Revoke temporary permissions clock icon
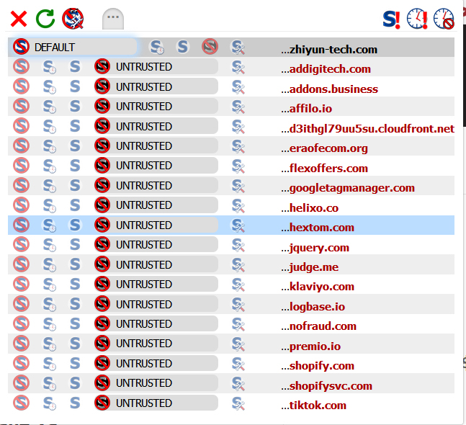Viewport: 466px width, 425px height. pyautogui.click(x=444, y=19)
